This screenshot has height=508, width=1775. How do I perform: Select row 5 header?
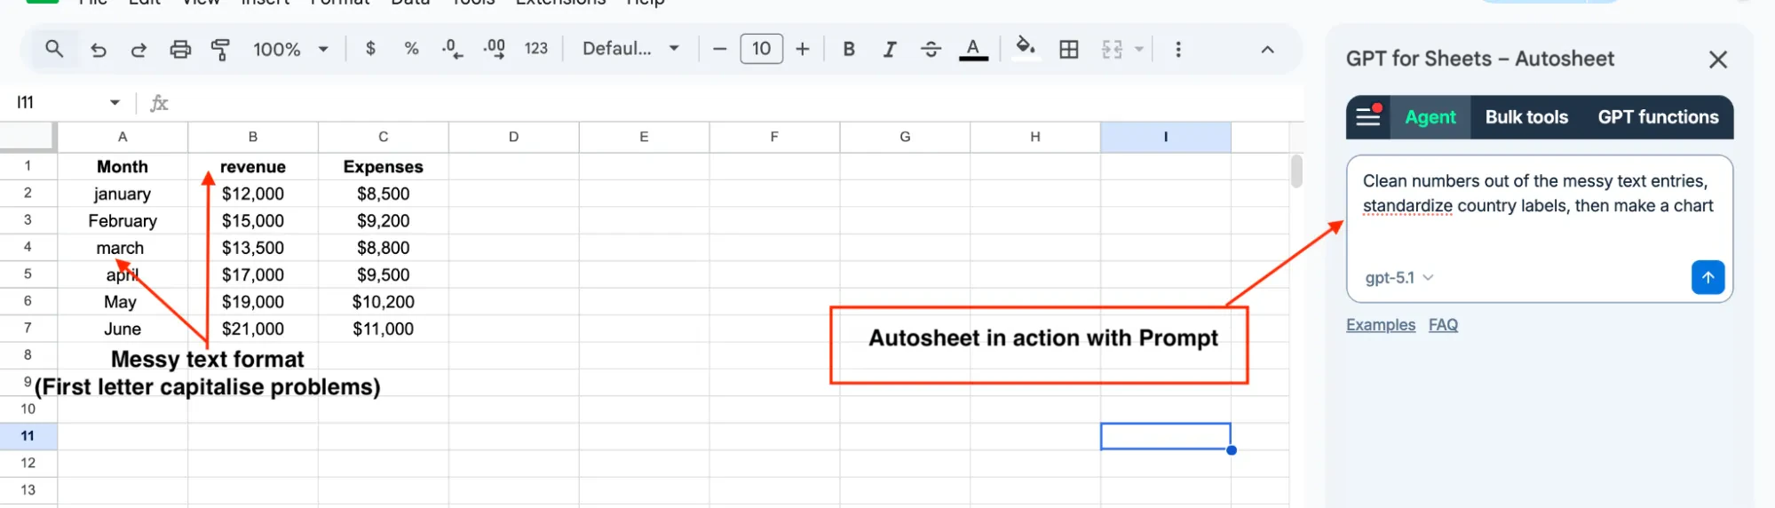[28, 274]
